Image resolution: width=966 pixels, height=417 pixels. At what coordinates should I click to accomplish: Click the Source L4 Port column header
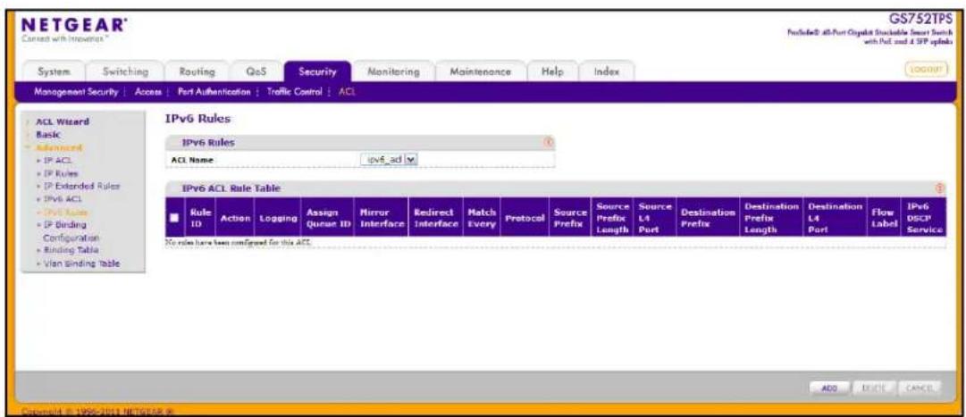tap(656, 218)
